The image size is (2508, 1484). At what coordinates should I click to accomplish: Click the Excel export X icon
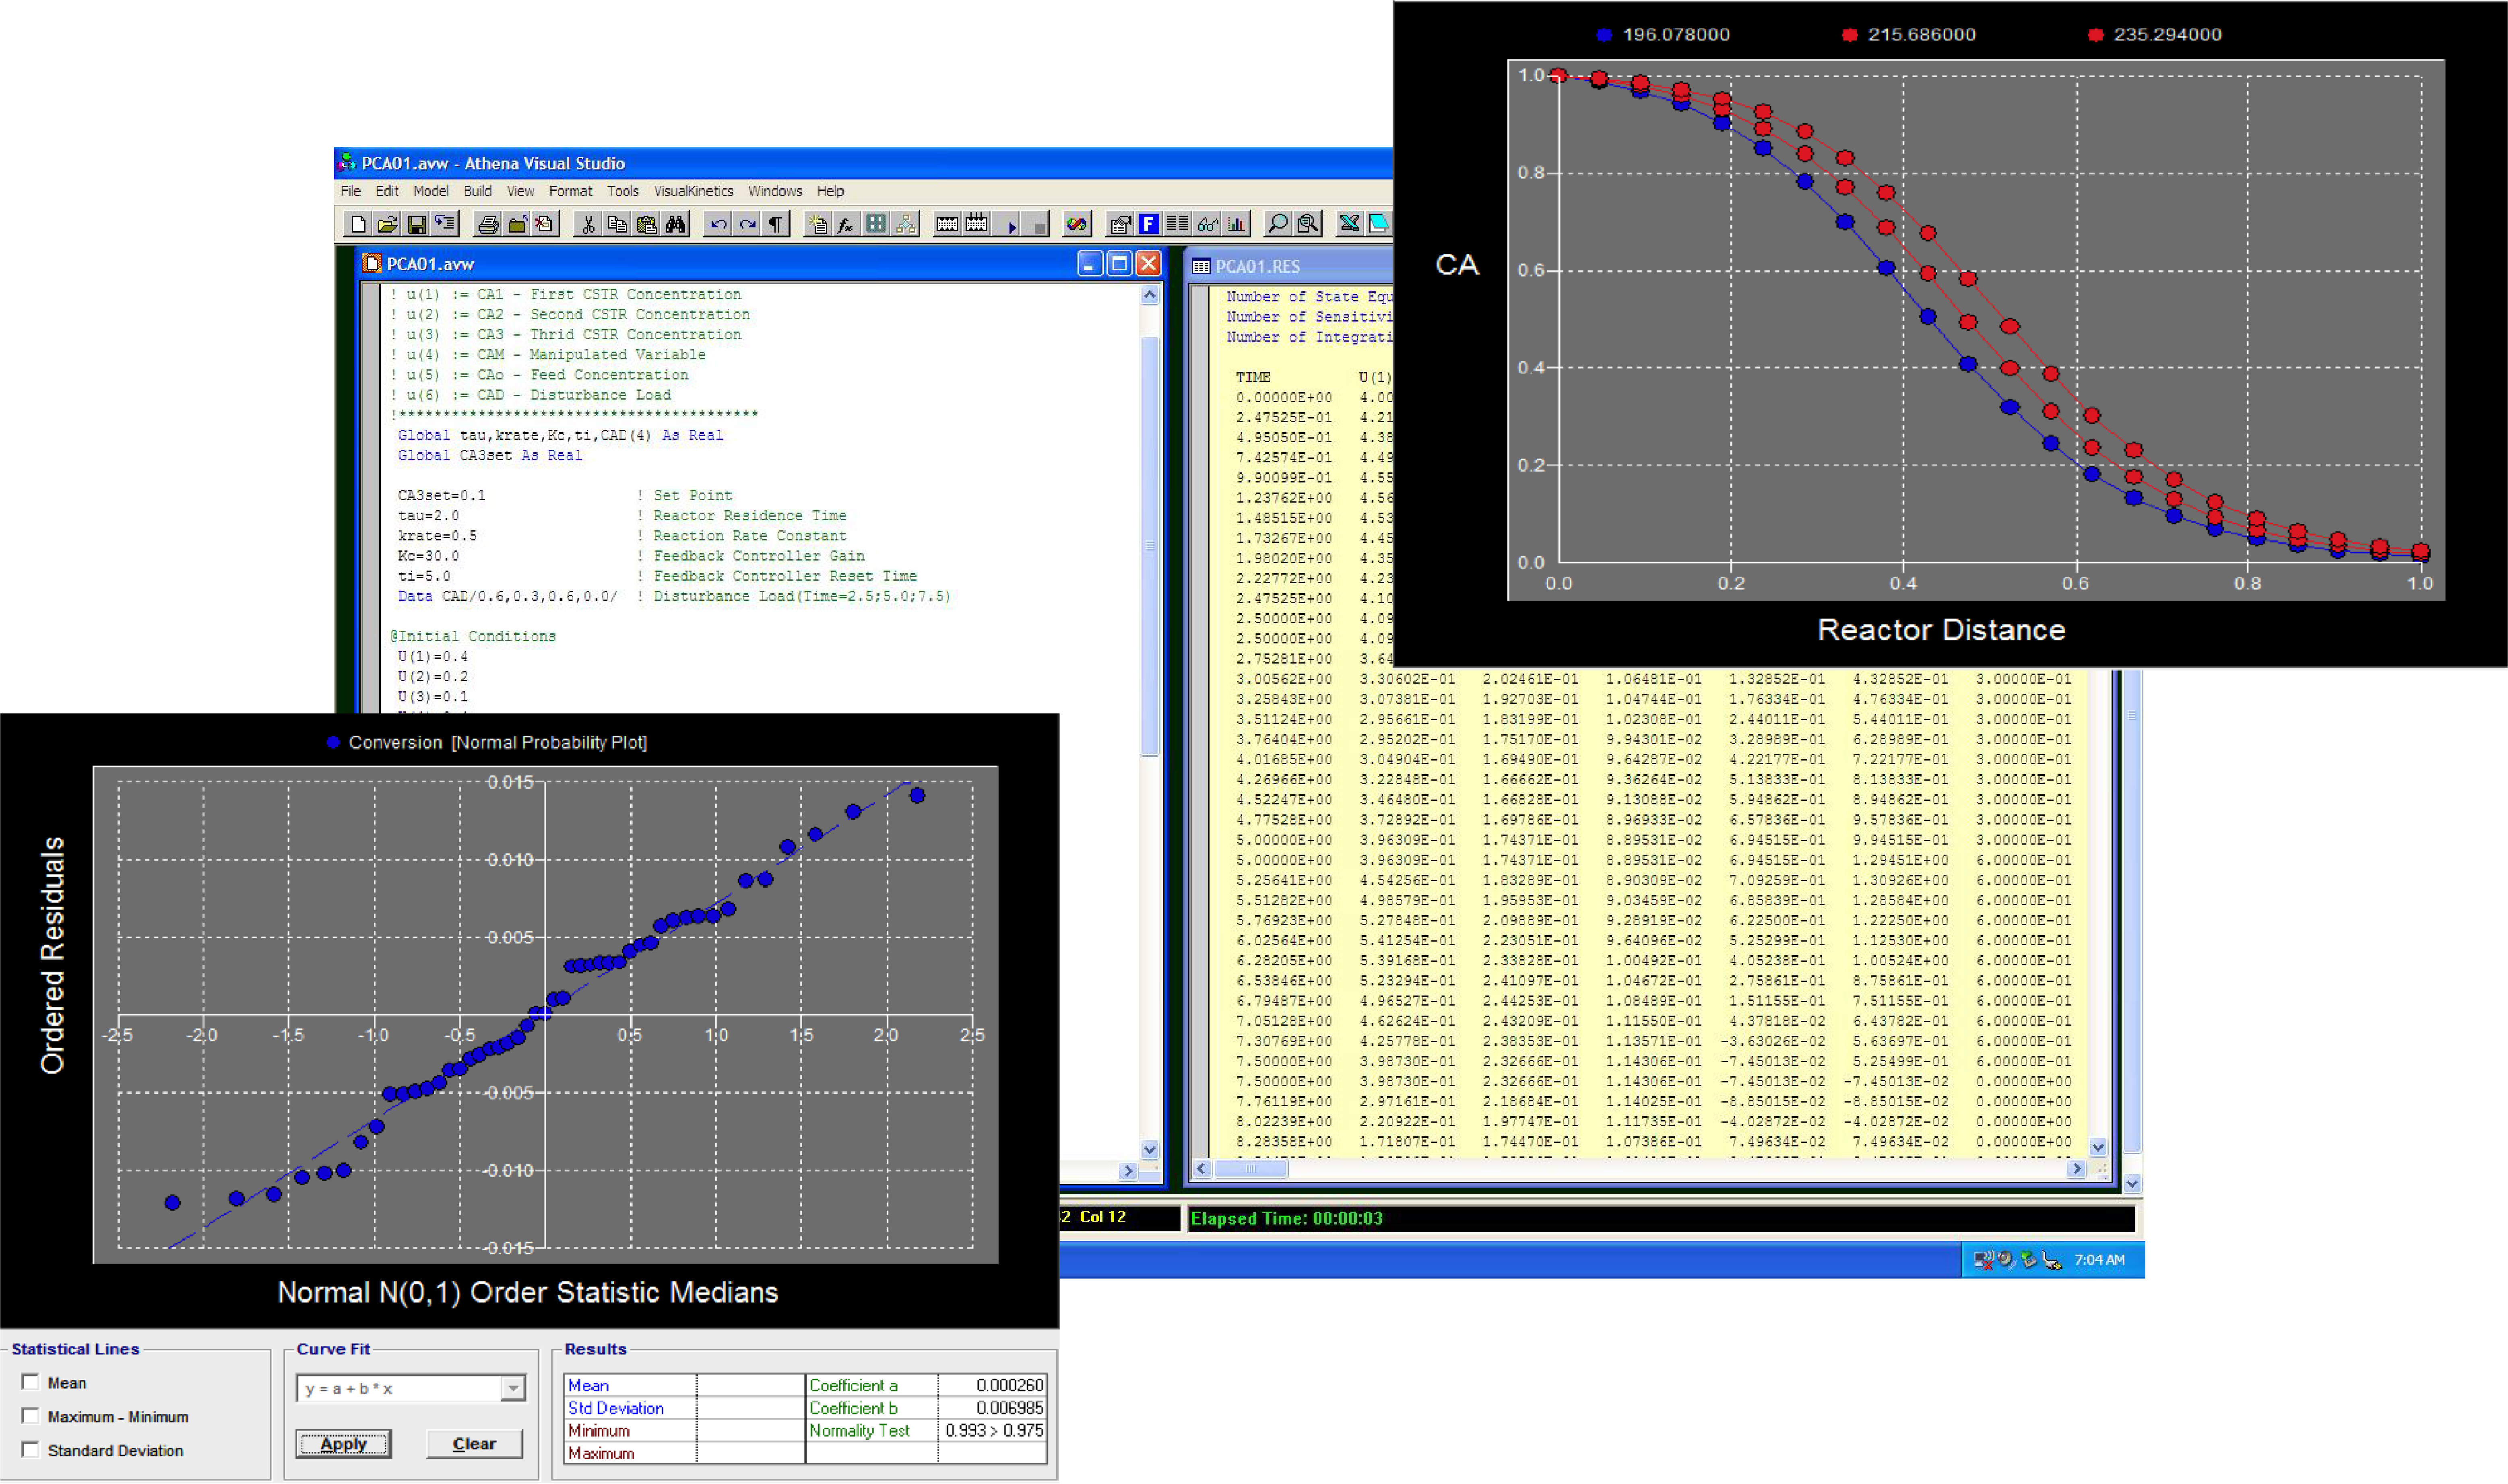pos(1349,224)
